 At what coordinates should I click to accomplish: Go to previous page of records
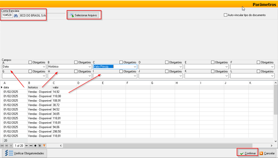(6, 146)
